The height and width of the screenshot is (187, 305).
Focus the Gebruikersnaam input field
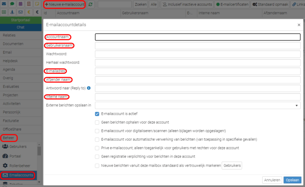coord(198,45)
